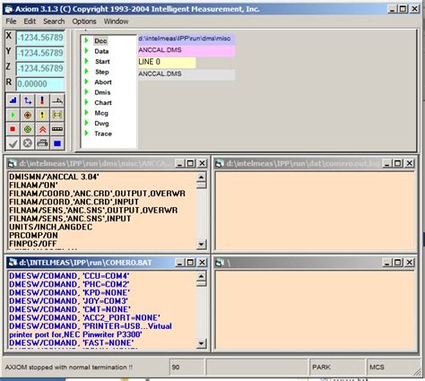Click the line FINPOS/OFF
The image size is (425, 381).
pyautogui.click(x=33, y=244)
